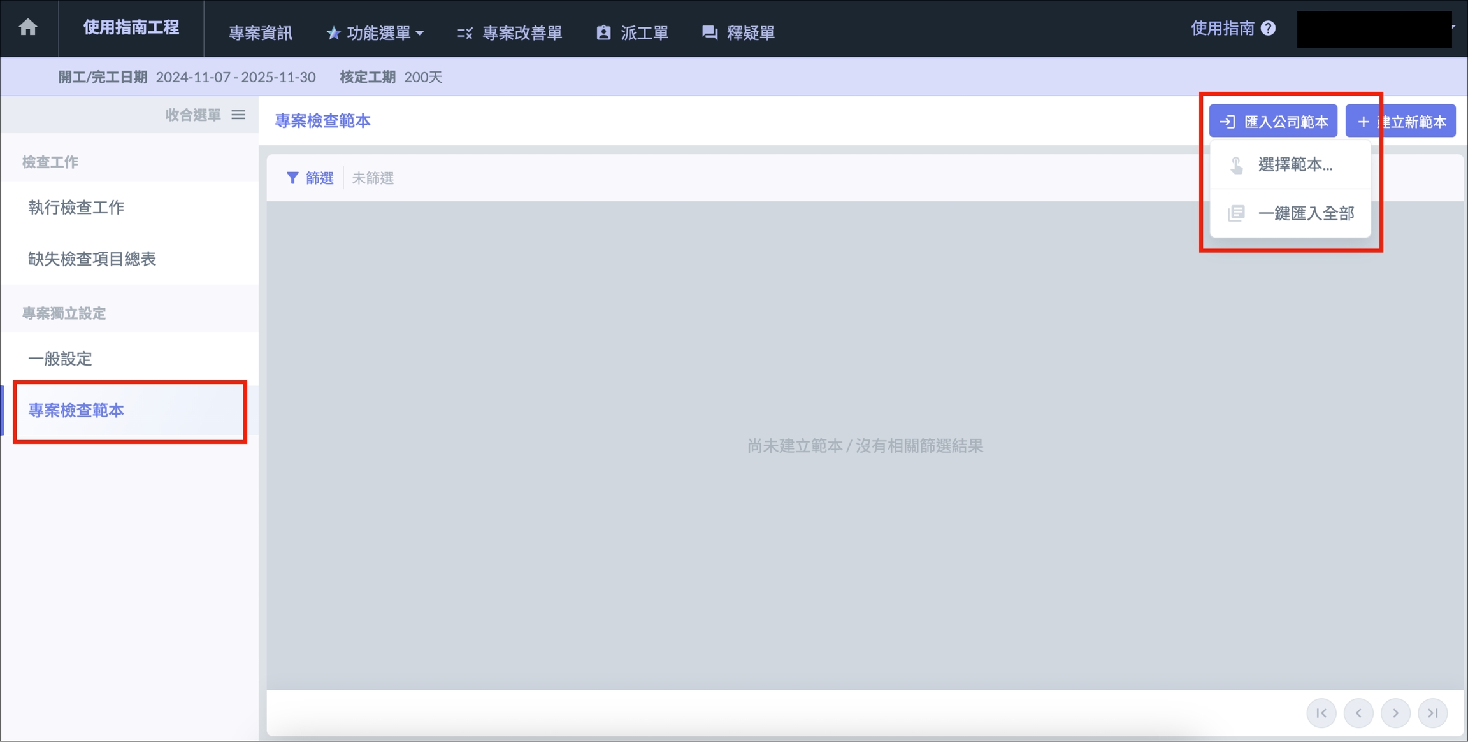
Task: Click the help question mark icon
Action: [1269, 28]
